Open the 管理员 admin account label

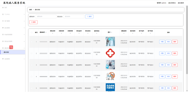click(161, 3)
